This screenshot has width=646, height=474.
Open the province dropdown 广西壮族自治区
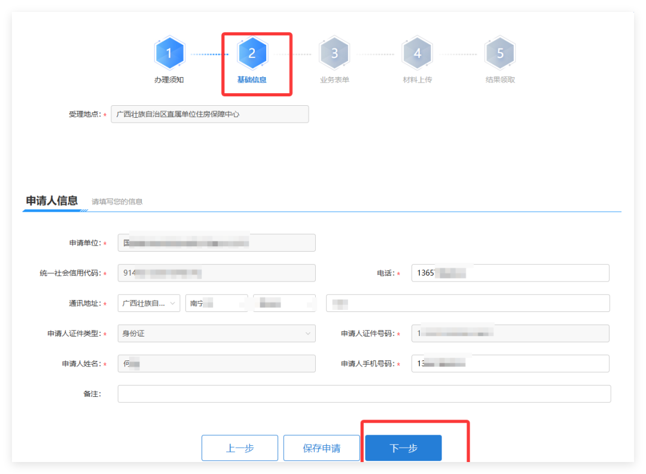coord(148,303)
